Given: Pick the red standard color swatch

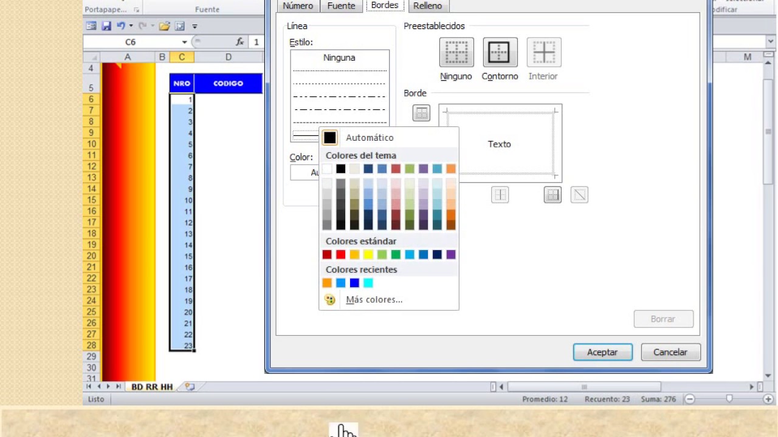Looking at the screenshot, I should pyautogui.click(x=341, y=255).
